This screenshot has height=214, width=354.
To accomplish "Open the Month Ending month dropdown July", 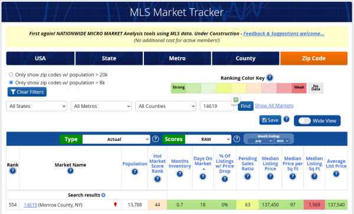I will (261, 141).
